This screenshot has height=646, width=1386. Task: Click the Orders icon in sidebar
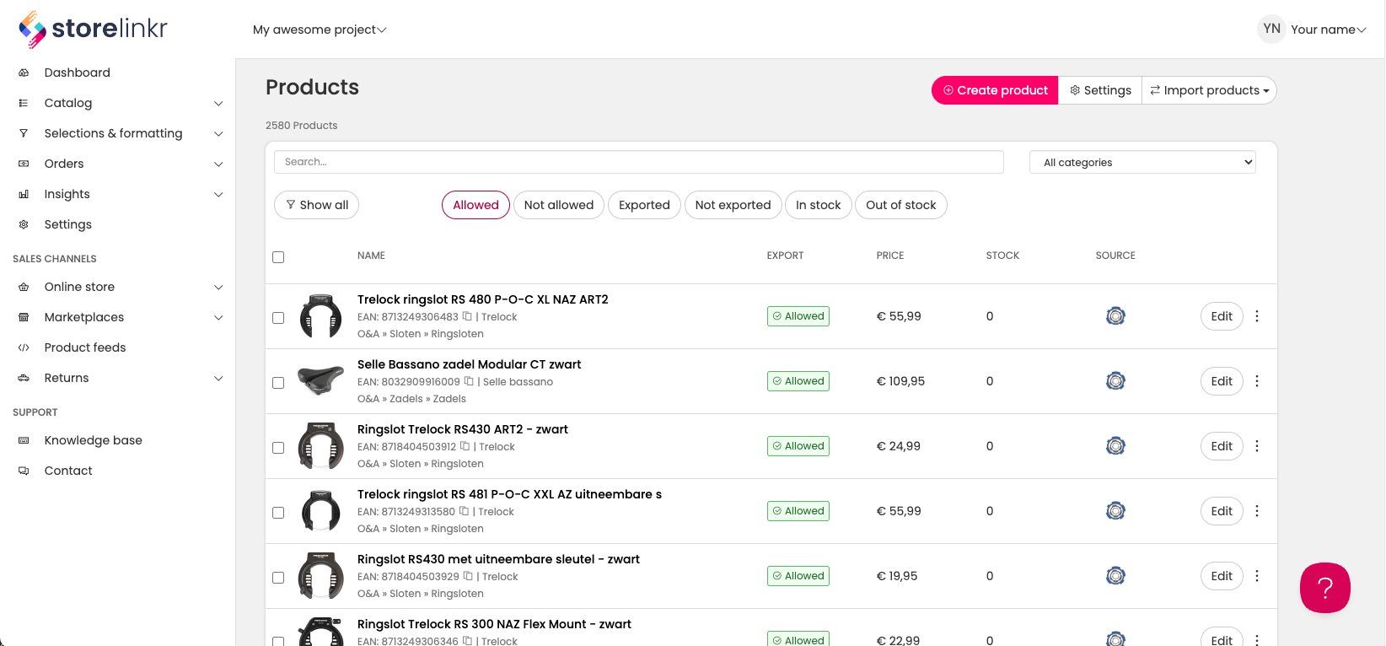(24, 164)
